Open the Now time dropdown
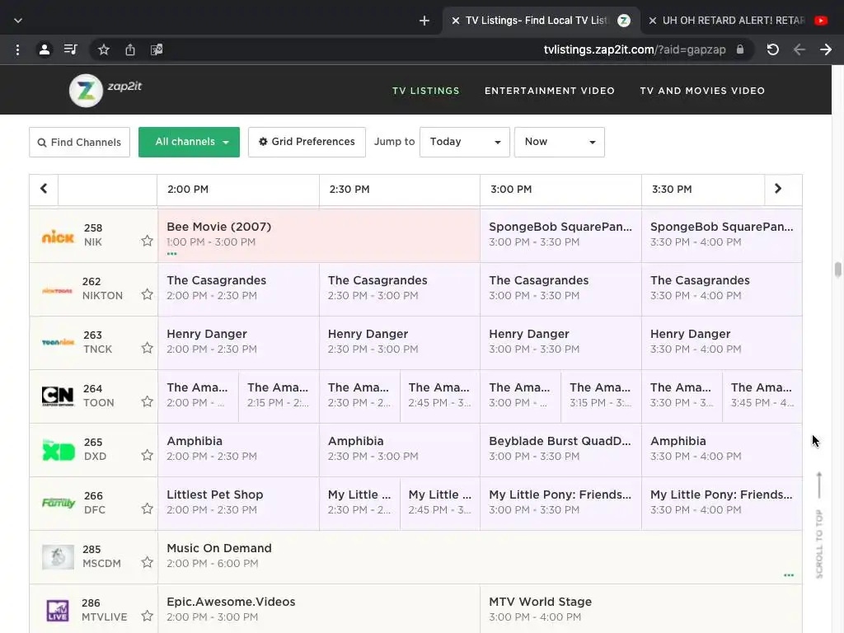This screenshot has width=844, height=633. point(560,142)
